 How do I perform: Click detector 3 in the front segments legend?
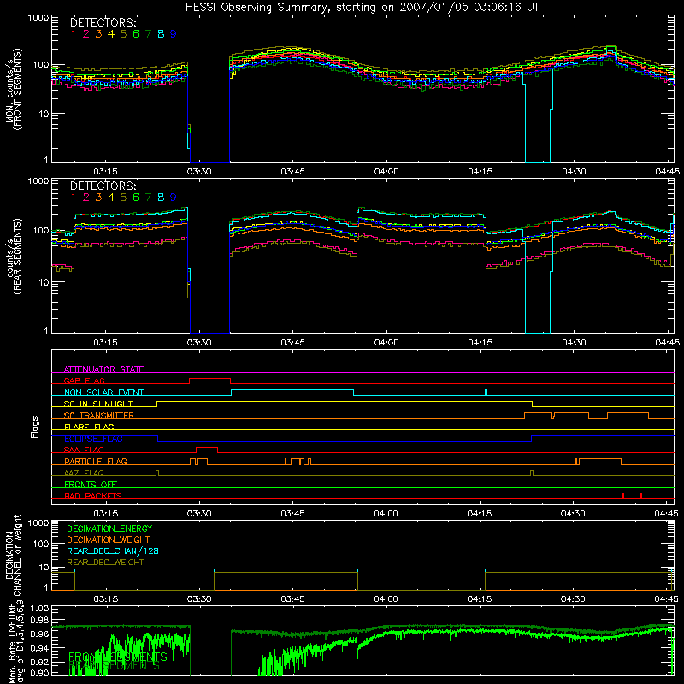click(x=98, y=34)
